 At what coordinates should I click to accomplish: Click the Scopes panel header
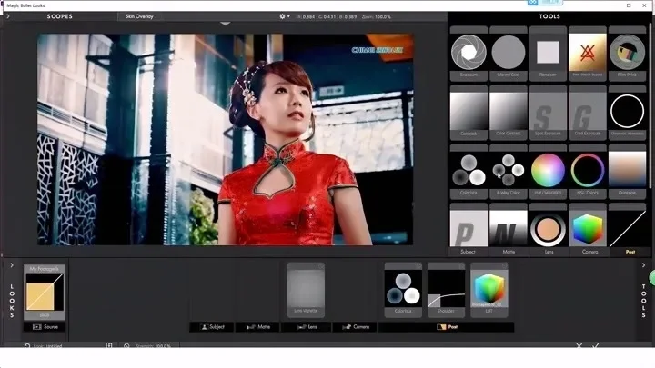pos(60,16)
